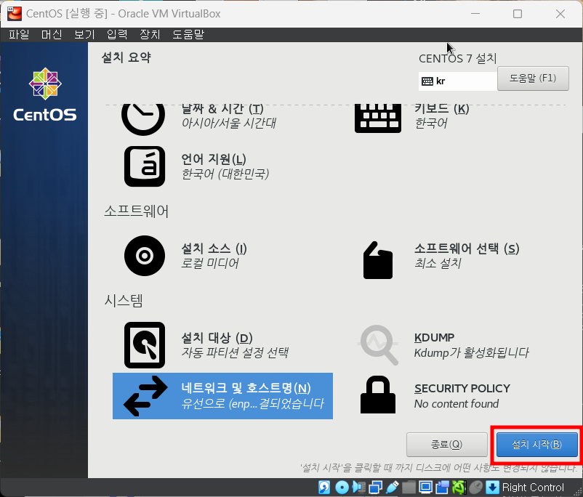
Task: Open the SECURITY POLICY padlock icon
Action: coord(378,395)
